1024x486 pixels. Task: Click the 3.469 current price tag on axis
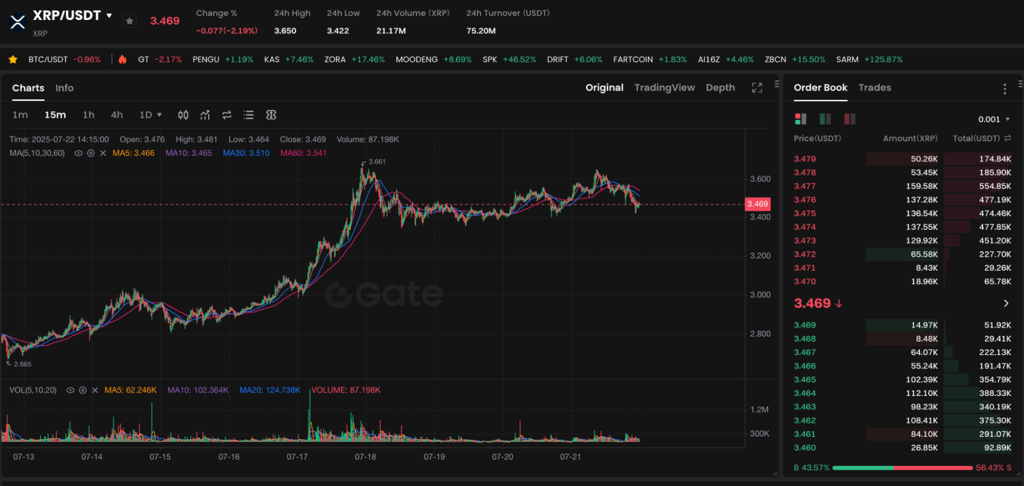[757, 204]
